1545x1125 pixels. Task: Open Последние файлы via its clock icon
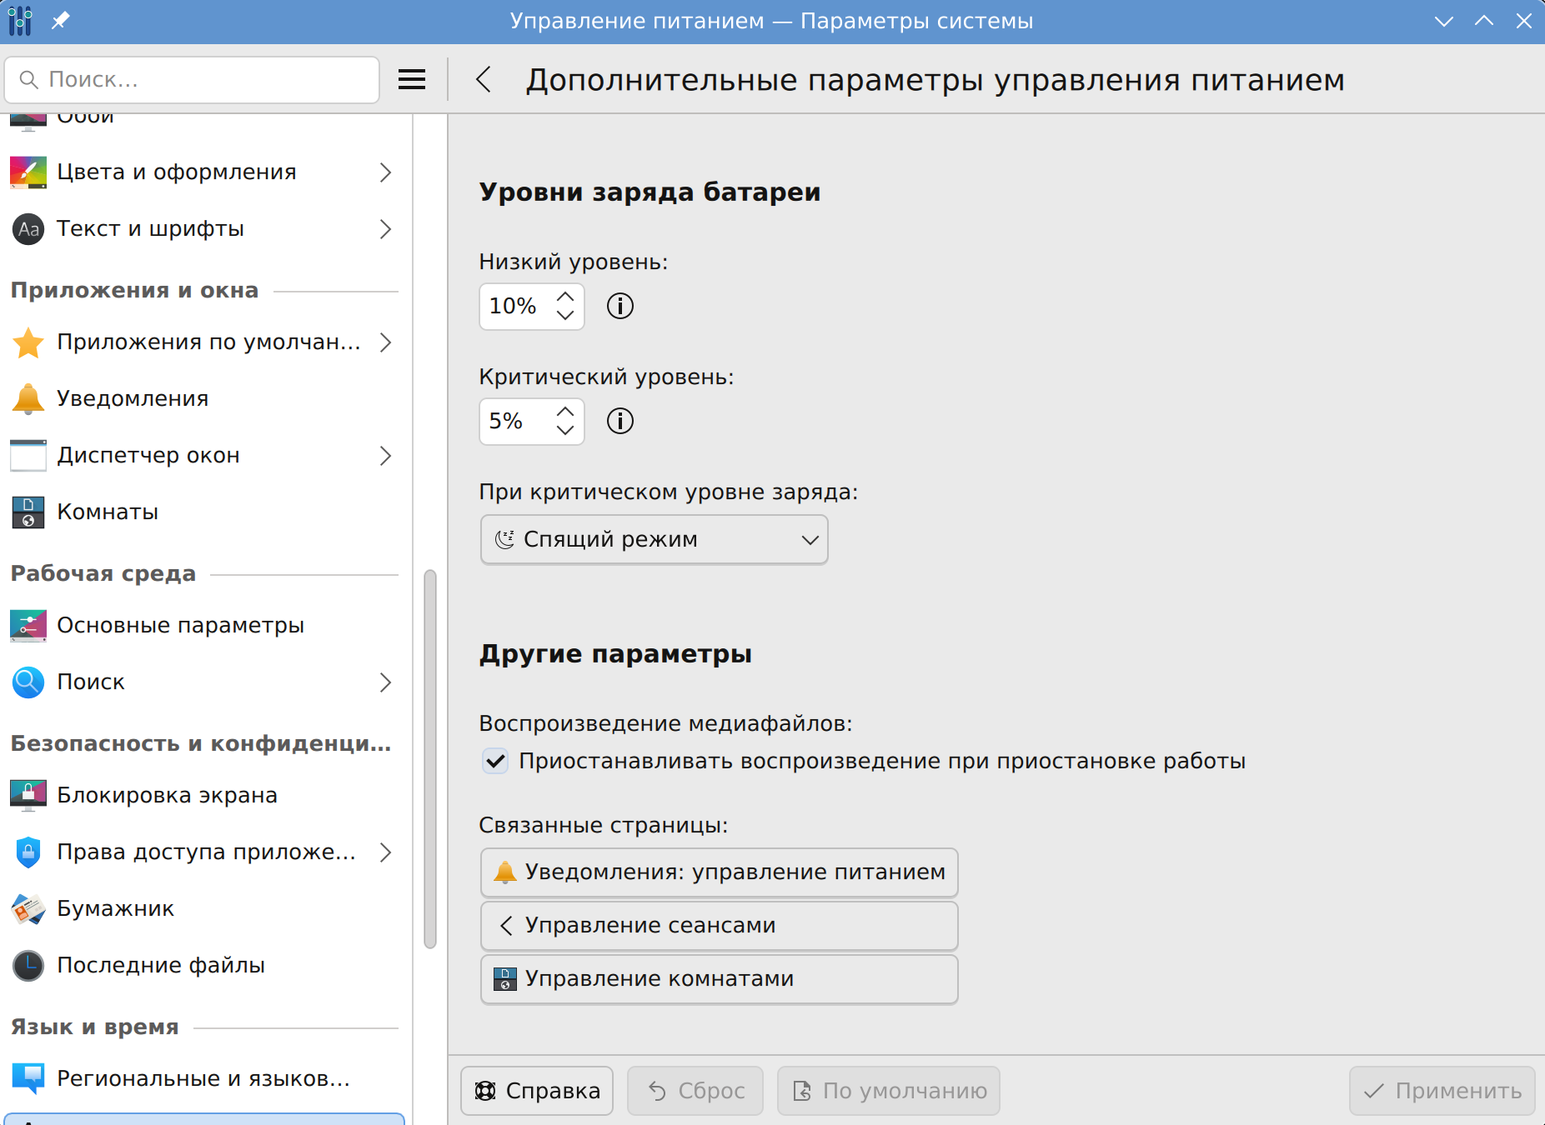(x=28, y=966)
